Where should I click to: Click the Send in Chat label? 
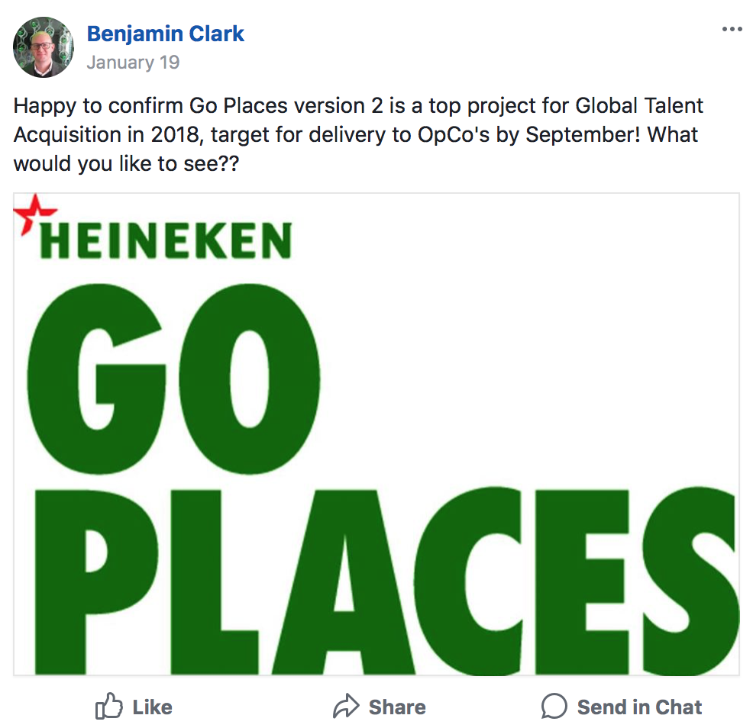[x=639, y=707]
